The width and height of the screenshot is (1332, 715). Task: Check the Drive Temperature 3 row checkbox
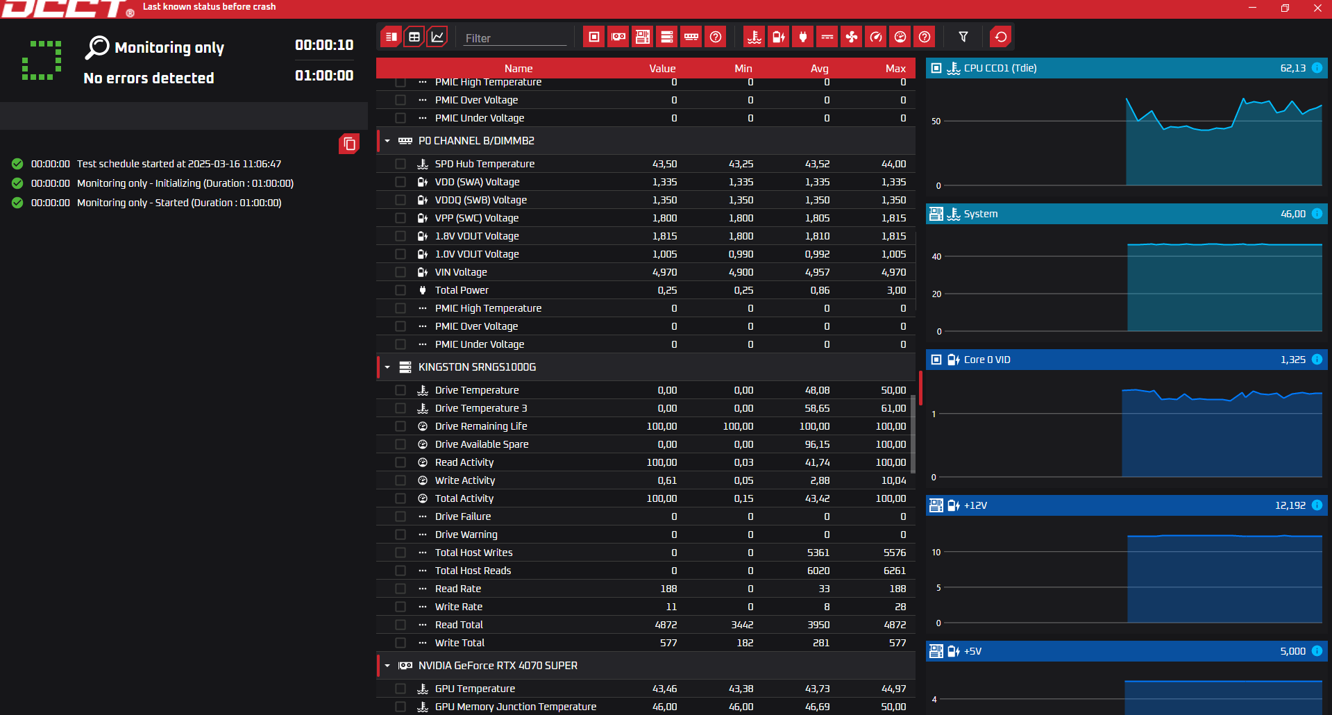pos(401,408)
